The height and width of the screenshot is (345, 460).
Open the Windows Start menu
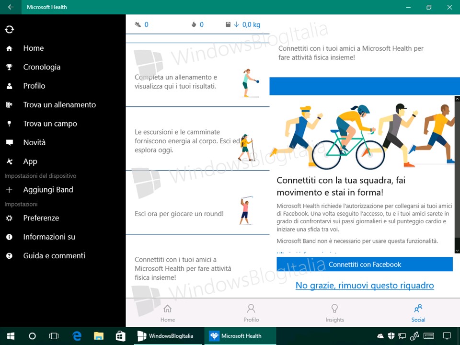pyautogui.click(x=11, y=336)
